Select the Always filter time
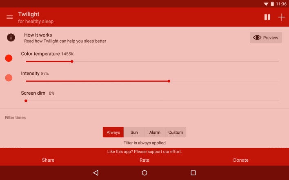 [x=113, y=132]
